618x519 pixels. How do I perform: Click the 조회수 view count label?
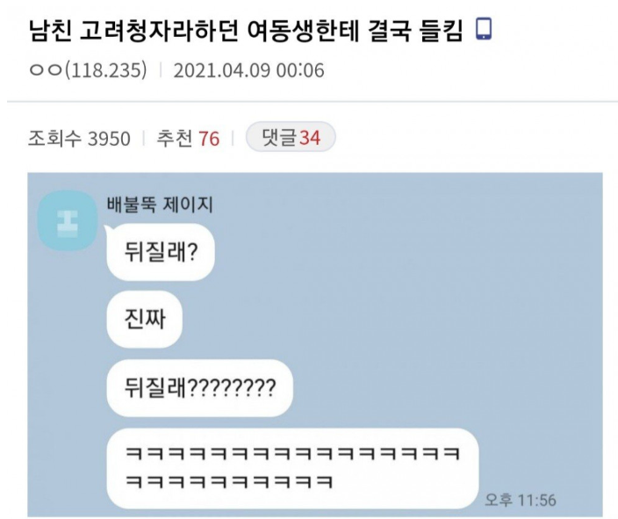coord(54,139)
